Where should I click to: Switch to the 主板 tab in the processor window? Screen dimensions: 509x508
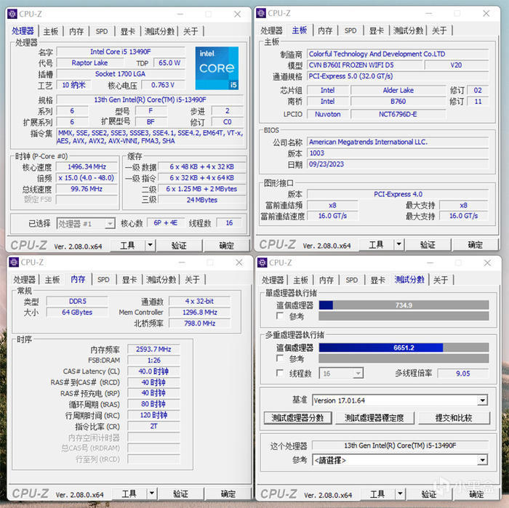[x=51, y=31]
